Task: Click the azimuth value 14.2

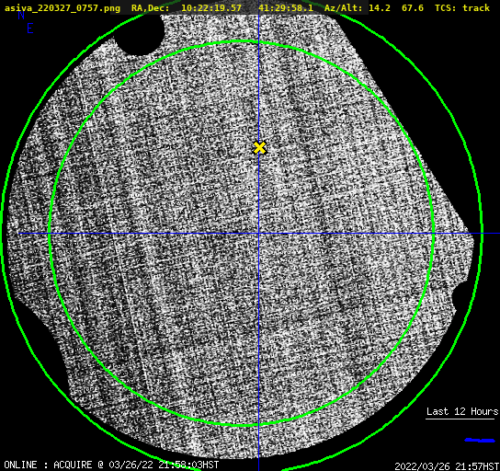Action: click(x=380, y=8)
